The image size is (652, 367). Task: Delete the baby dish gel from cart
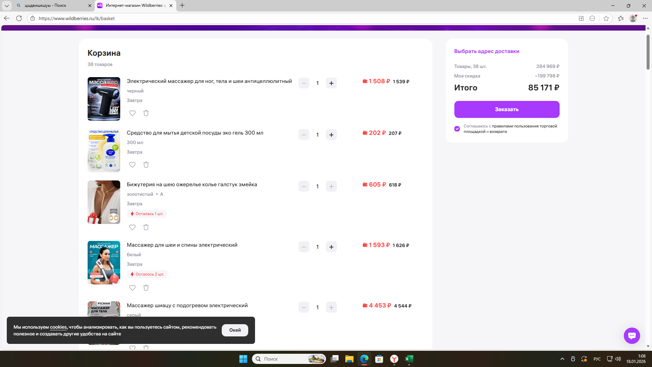[x=146, y=165]
